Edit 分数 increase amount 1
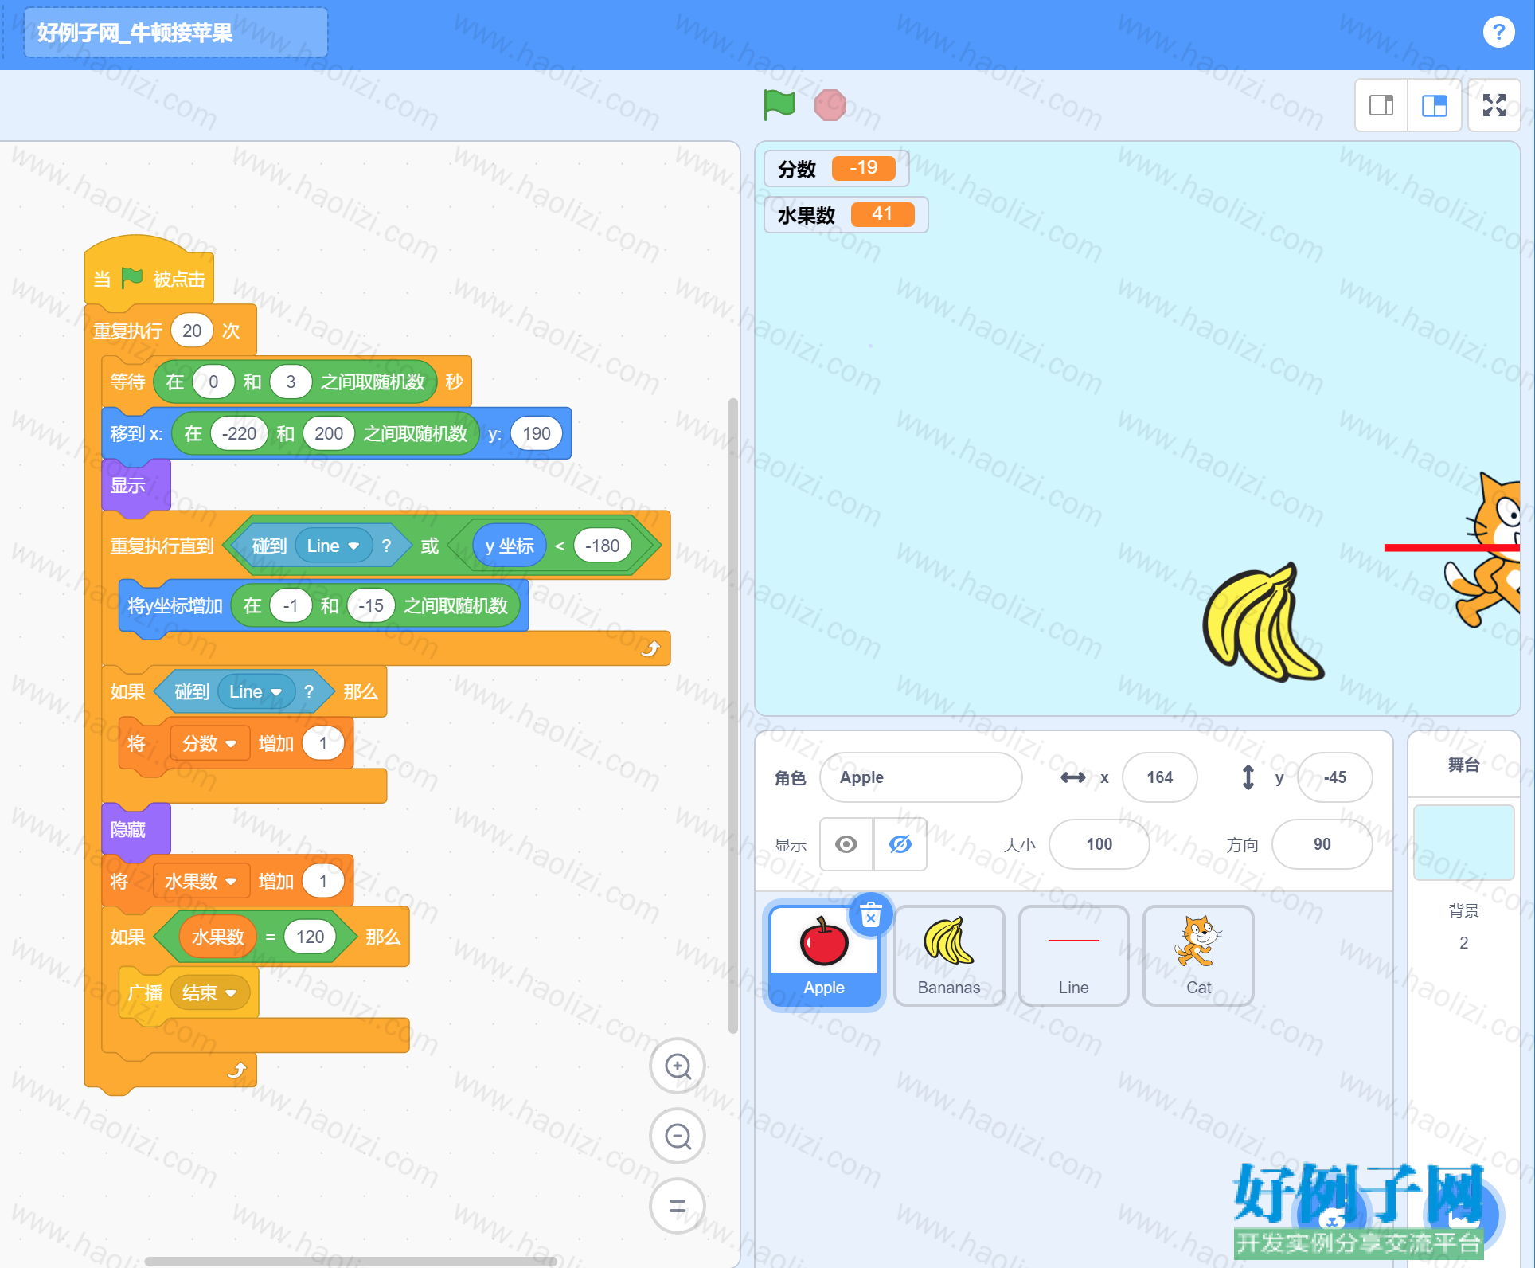Screen dimensions: 1535x1268 [322, 743]
